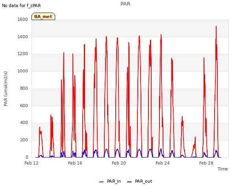Click the 400 y-axis tick label
The width and height of the screenshot is (252, 189).
[24, 123]
